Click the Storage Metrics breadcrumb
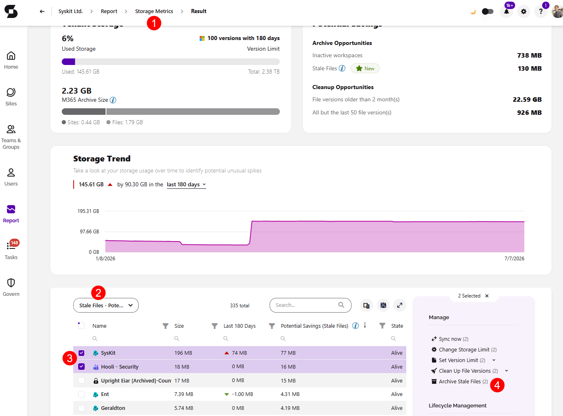 point(154,11)
